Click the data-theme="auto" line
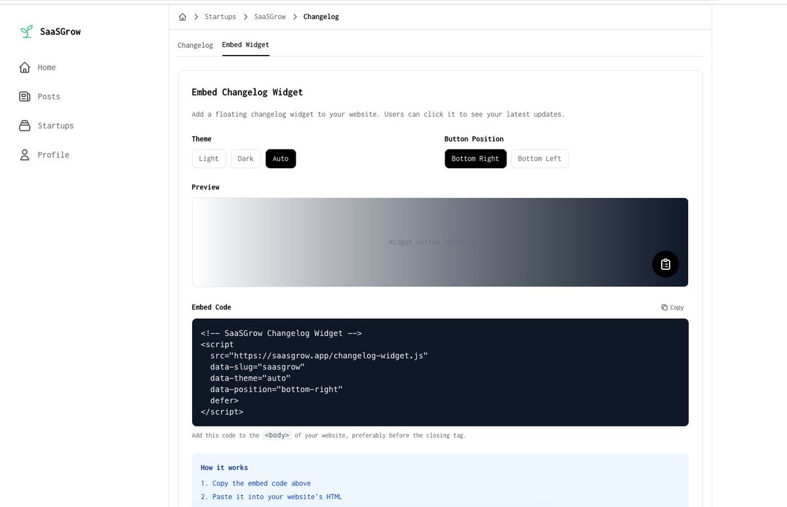 point(251,378)
